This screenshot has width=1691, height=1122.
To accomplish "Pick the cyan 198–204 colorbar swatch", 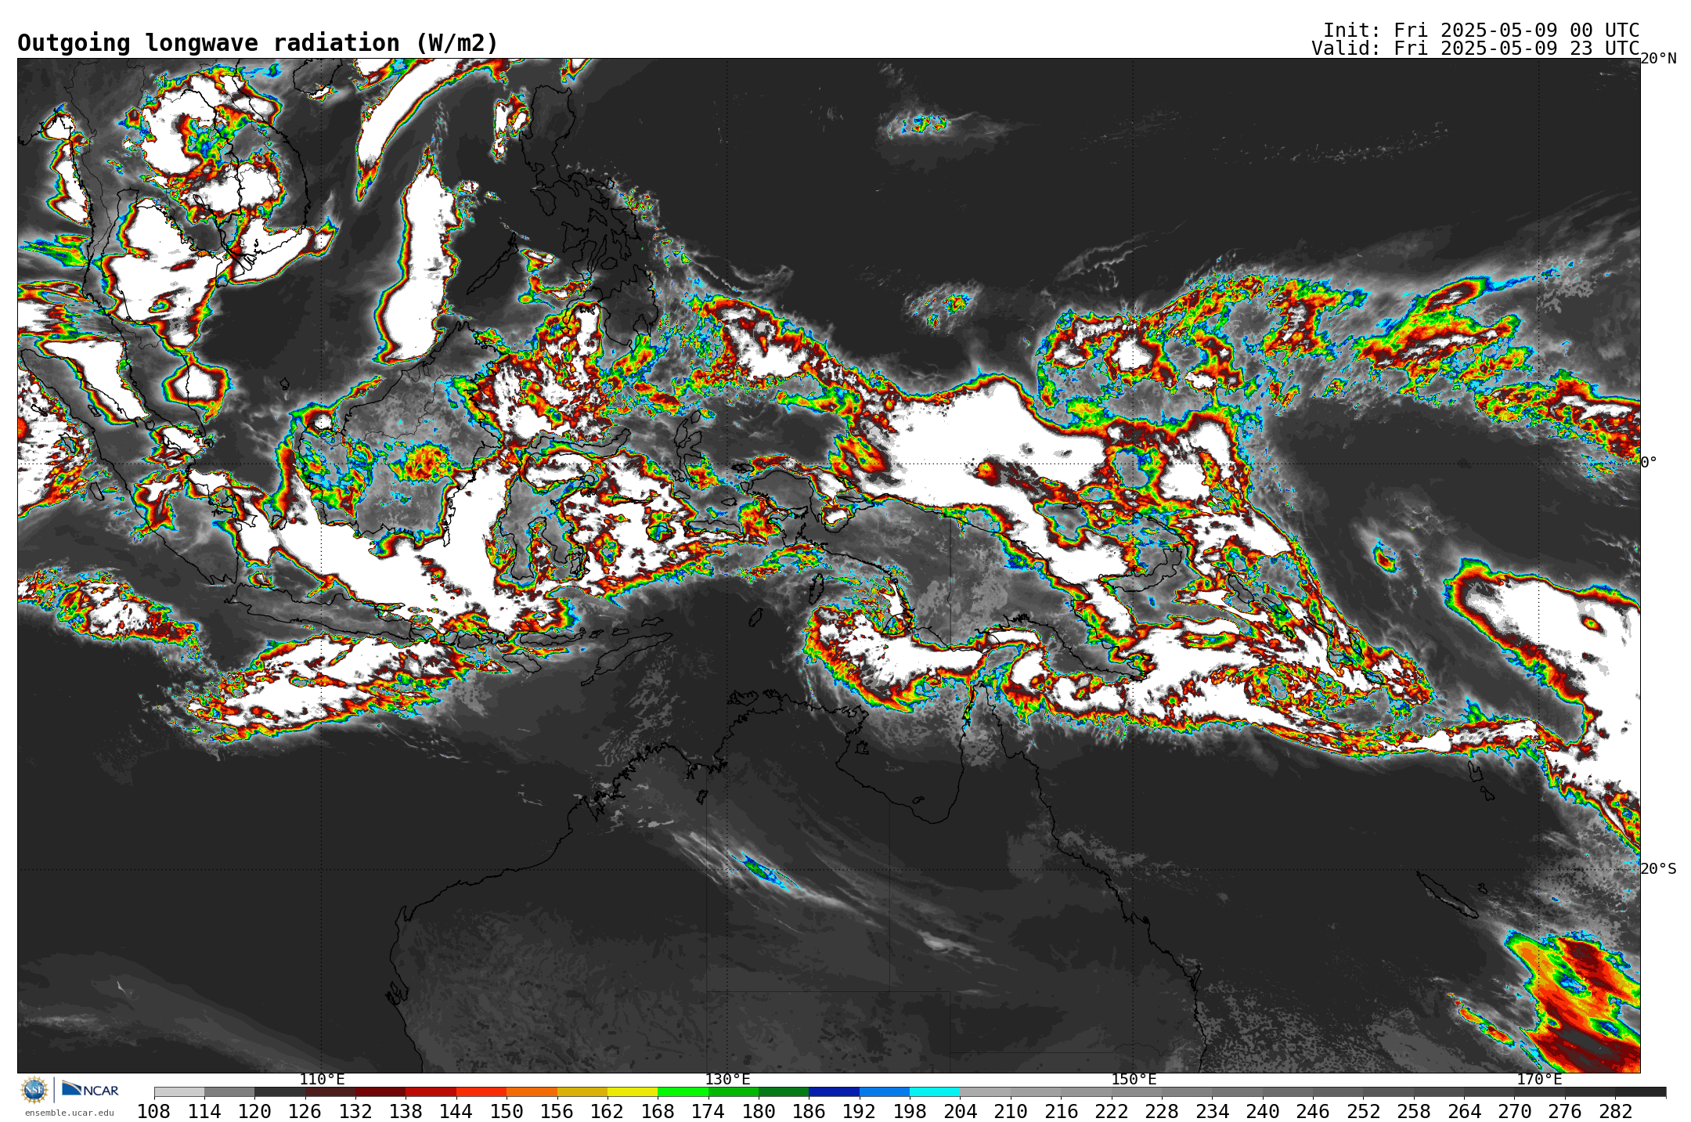I will coord(935,1092).
